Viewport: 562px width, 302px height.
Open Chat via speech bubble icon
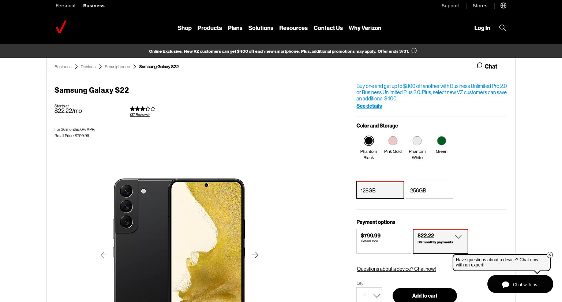479,65
